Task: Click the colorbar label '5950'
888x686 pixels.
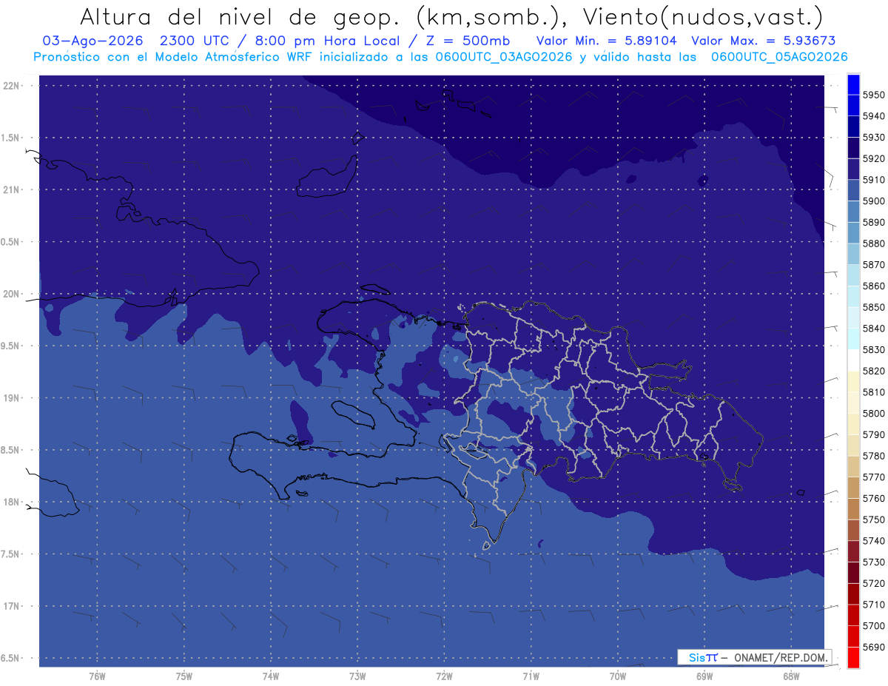Action: pyautogui.click(x=874, y=95)
